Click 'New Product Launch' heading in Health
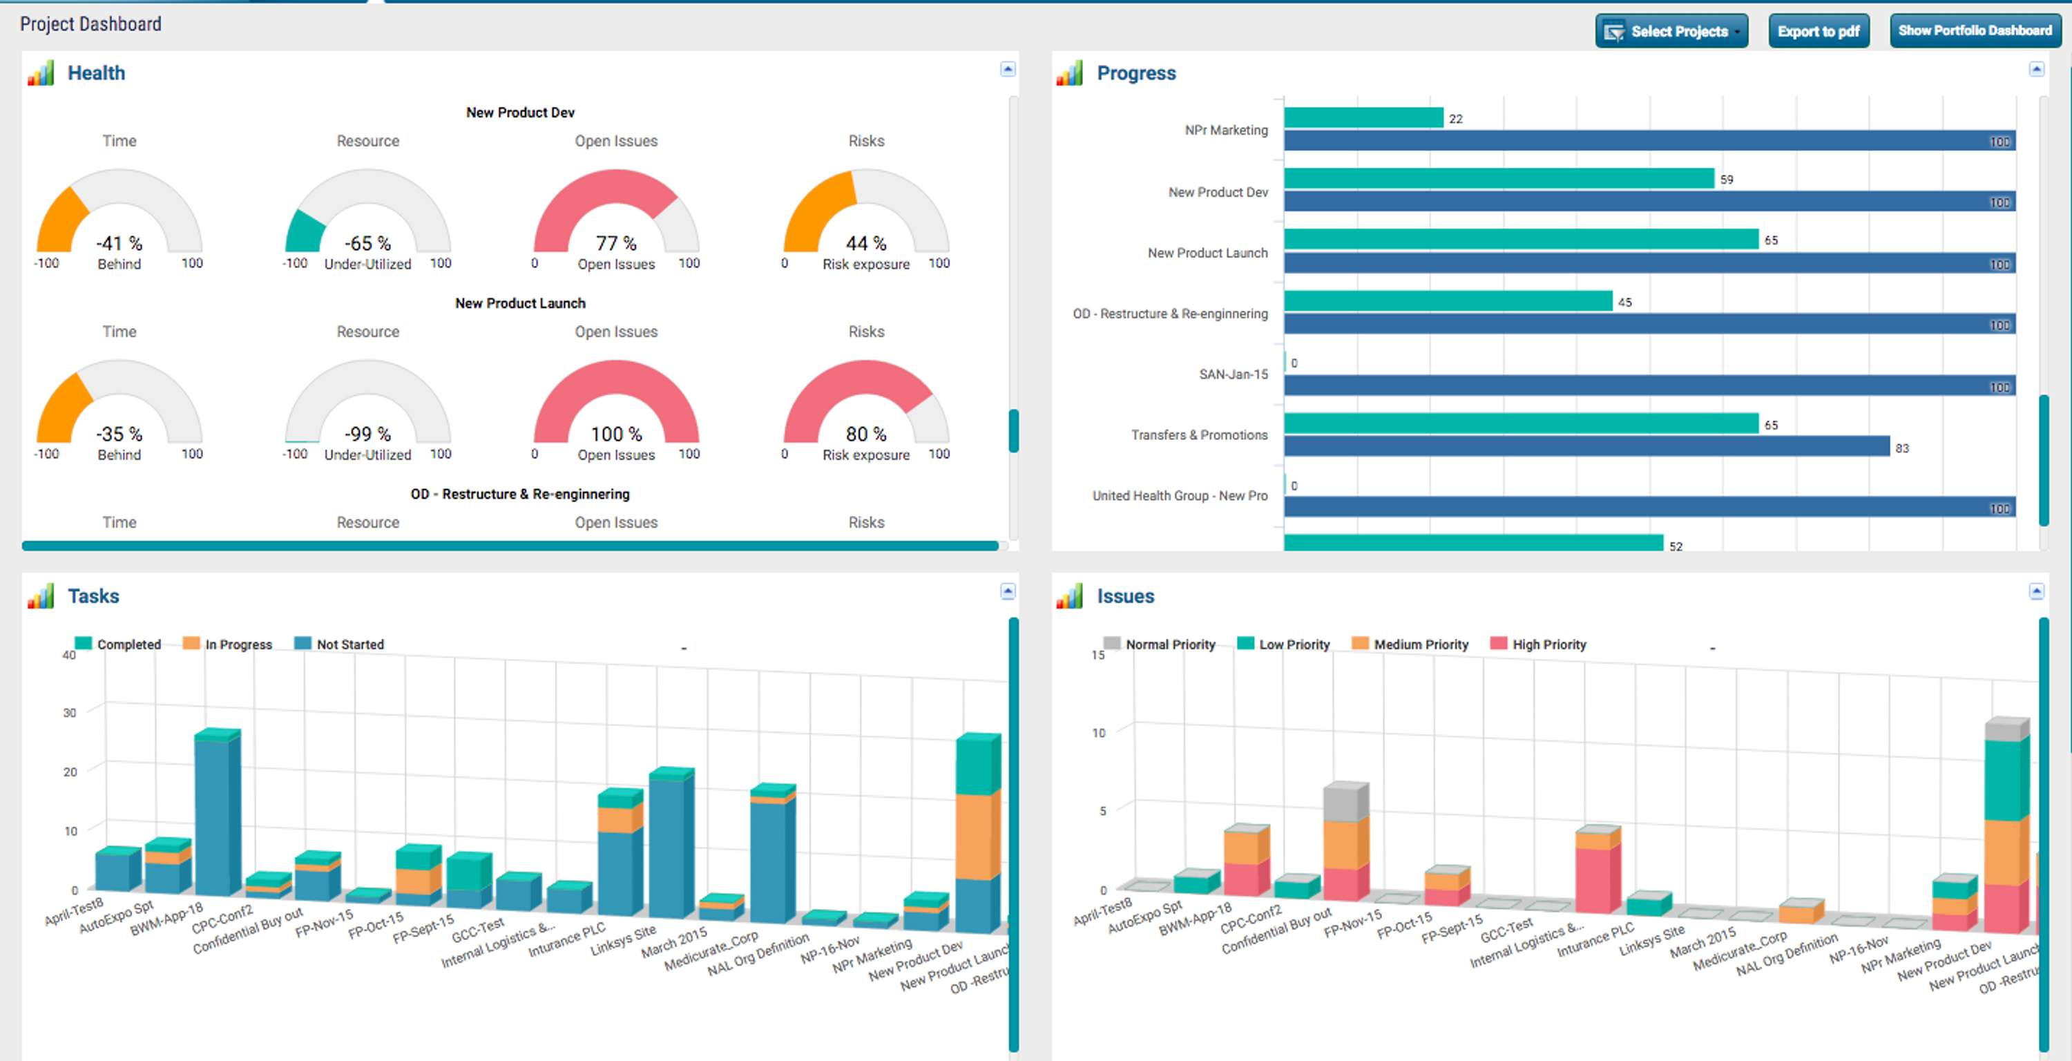2072x1061 pixels. (519, 303)
